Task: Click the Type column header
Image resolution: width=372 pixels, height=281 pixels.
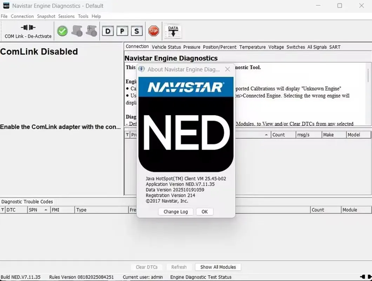Action: 101,210
